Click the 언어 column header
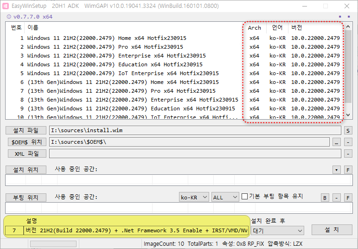The height and width of the screenshot is (249, 358). coord(277,28)
